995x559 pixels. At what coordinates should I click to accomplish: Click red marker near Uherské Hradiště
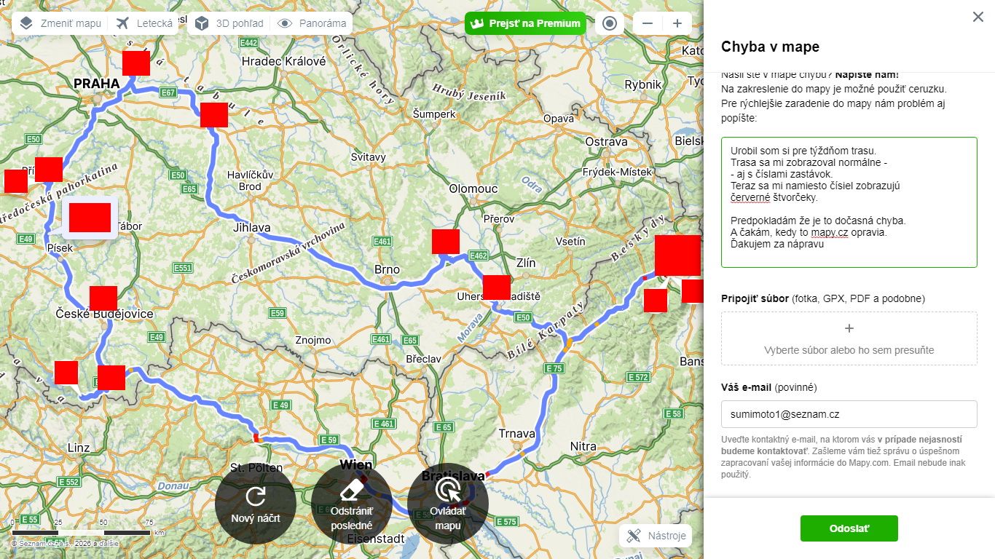click(497, 288)
